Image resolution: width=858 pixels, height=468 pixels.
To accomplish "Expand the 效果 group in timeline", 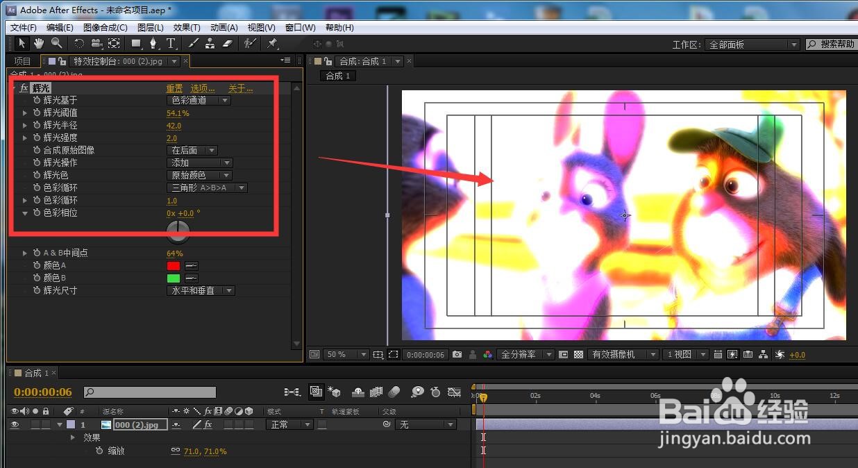I will click(x=73, y=437).
